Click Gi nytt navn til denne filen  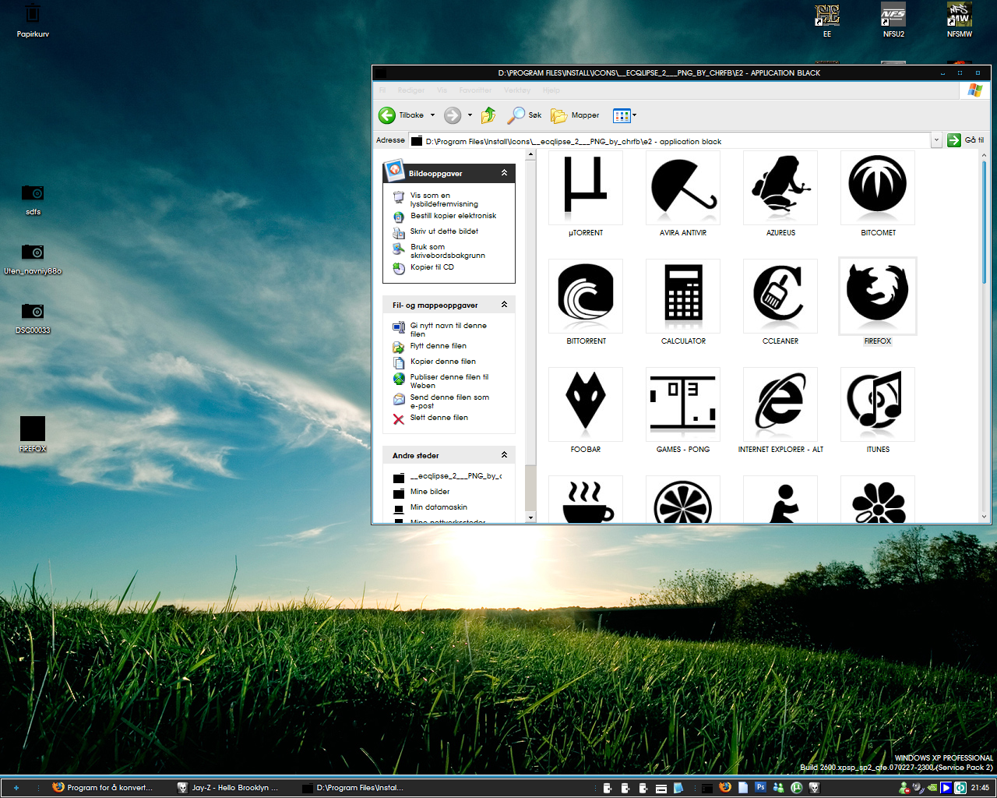[449, 330]
